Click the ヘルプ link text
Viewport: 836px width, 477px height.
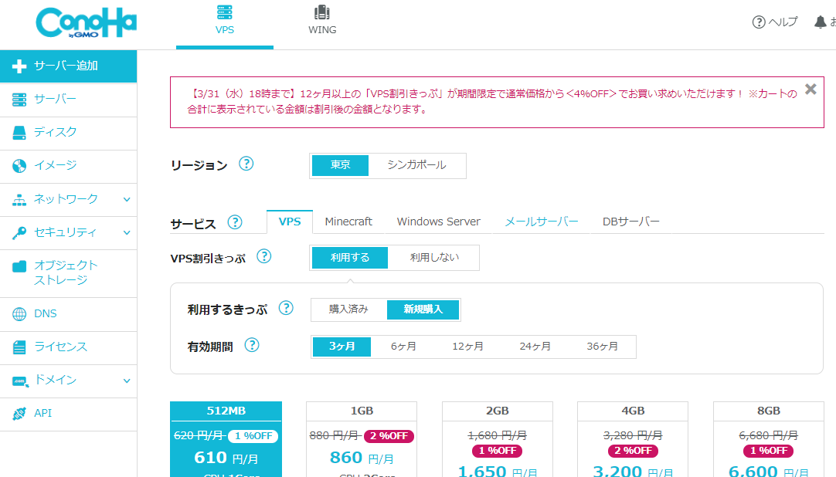(783, 22)
